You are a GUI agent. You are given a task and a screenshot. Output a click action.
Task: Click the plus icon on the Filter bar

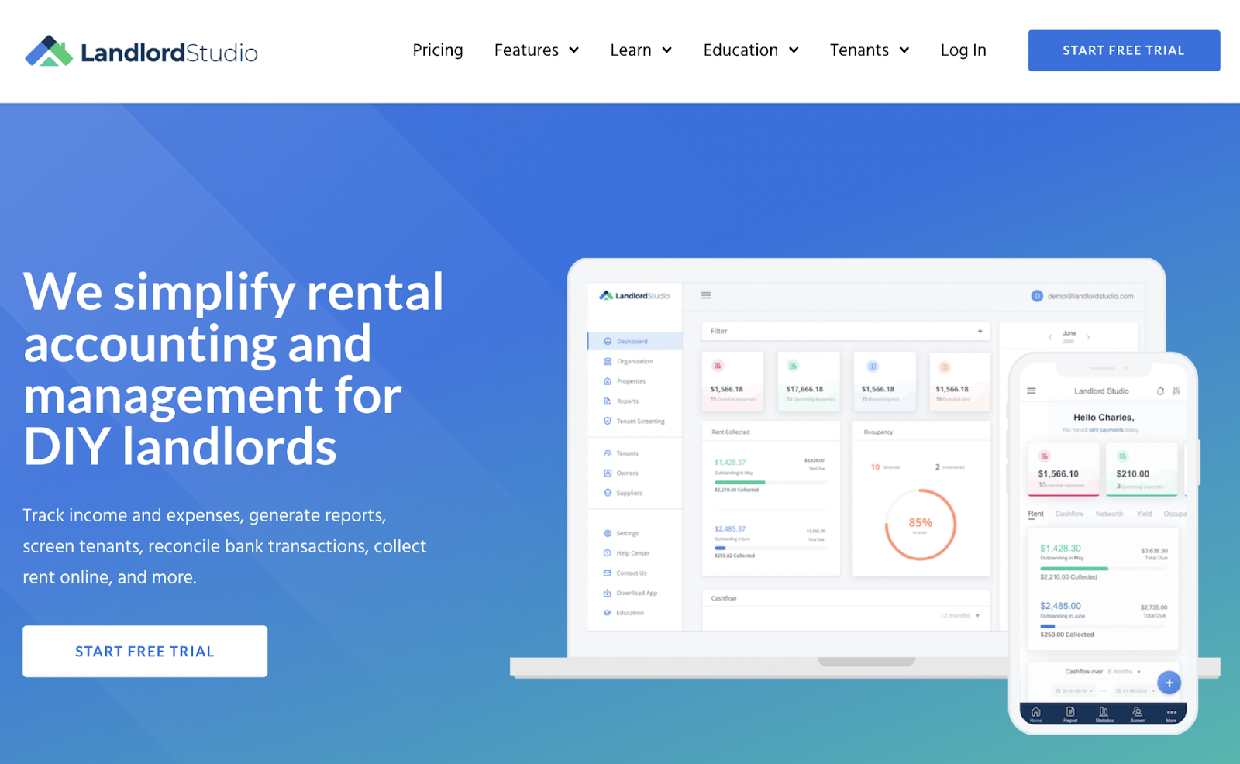[x=980, y=331]
